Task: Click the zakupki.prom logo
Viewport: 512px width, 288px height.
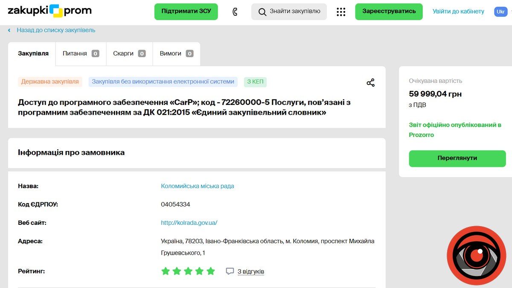Action: click(48, 11)
